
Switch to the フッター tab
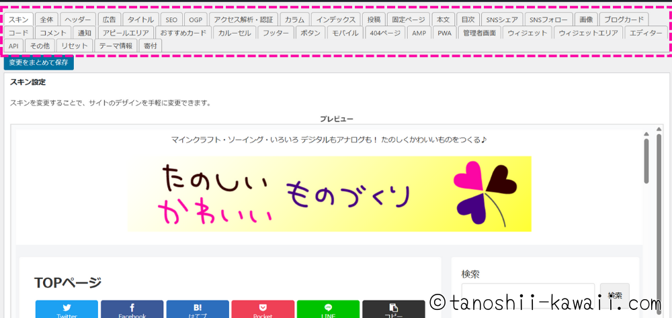[x=276, y=32]
